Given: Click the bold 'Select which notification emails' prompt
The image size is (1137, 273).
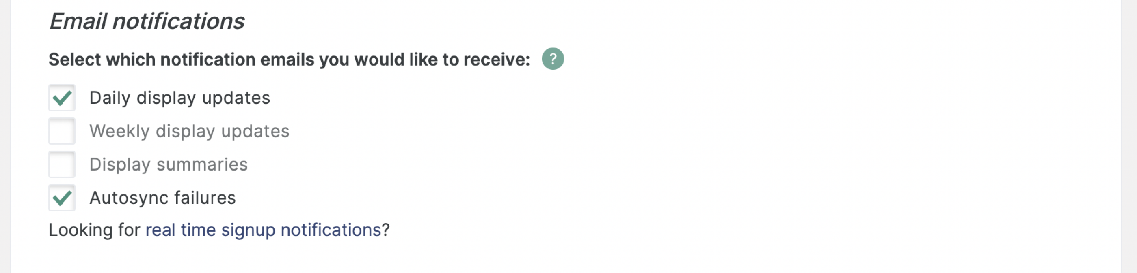Looking at the screenshot, I should pyautogui.click(x=289, y=60).
